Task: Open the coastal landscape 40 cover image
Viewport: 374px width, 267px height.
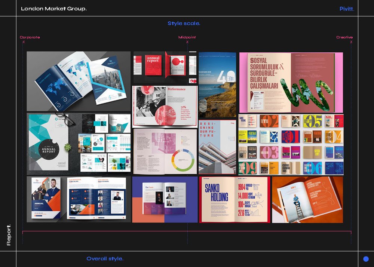Action: tap(217, 85)
